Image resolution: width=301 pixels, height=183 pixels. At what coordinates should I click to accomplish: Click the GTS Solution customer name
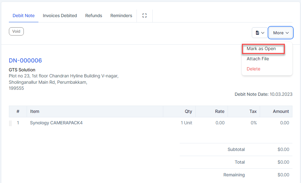22,70
